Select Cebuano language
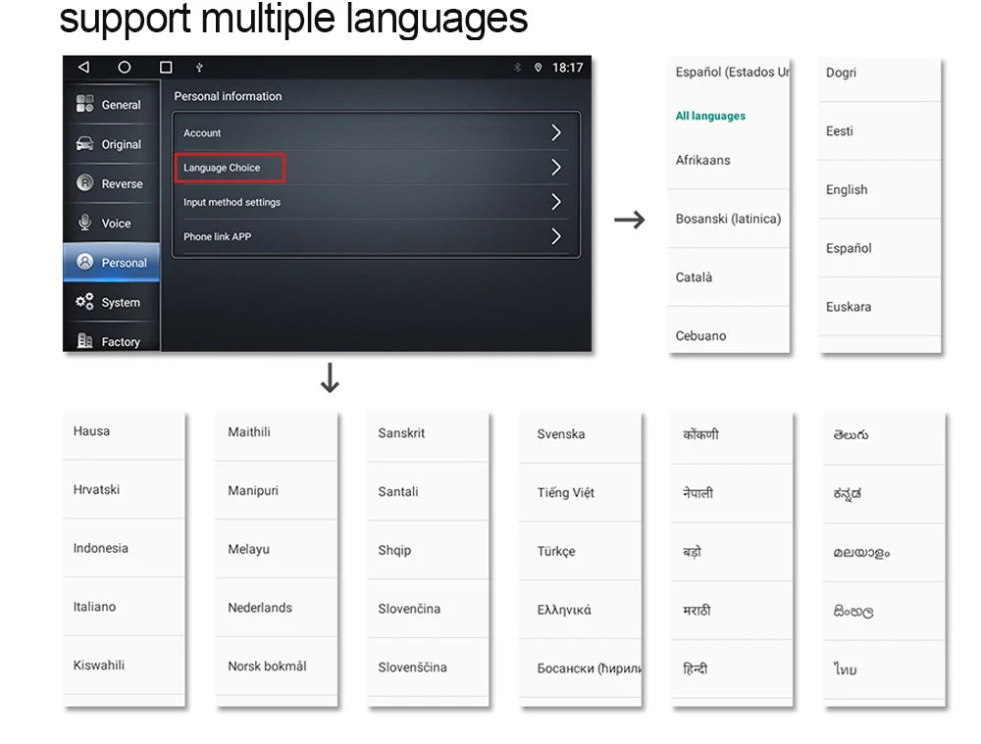The width and height of the screenshot is (981, 744). click(728, 331)
